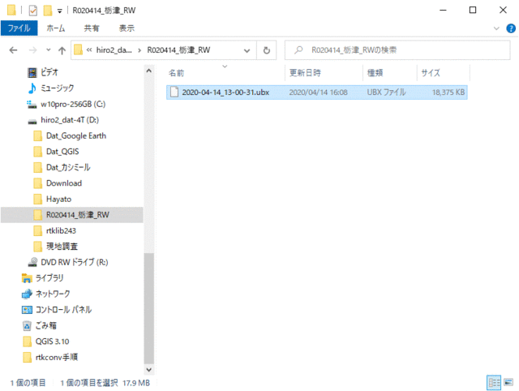Open the Dat_カシミール folder

point(68,168)
